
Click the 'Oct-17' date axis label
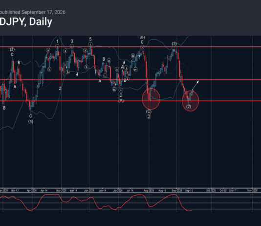click(x=232, y=190)
